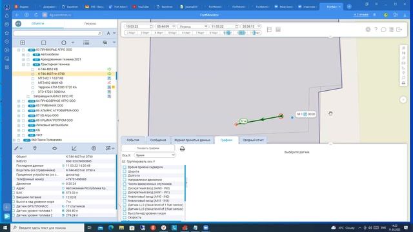The height and width of the screenshot is (232, 413).
Task: Toggle the eye visibility icon in object toolbar
Action: click(54, 148)
